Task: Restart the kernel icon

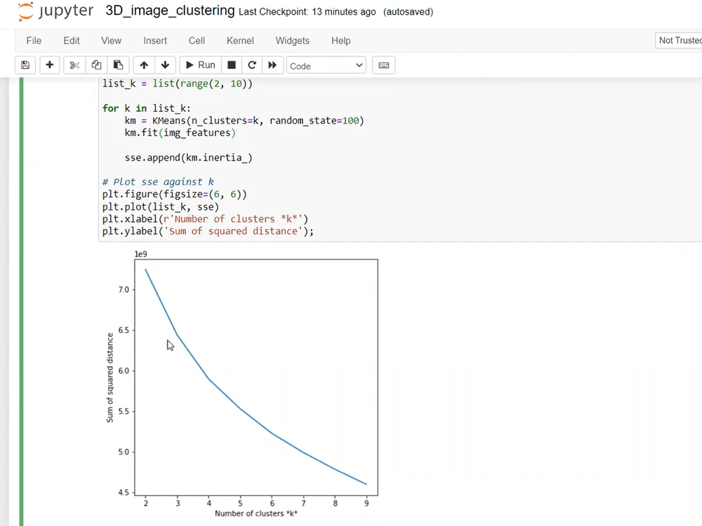Action: (x=252, y=65)
